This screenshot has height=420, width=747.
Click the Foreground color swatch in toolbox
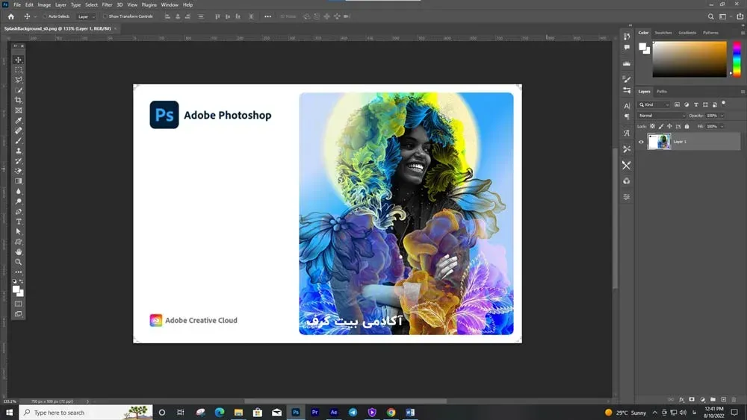point(16,289)
